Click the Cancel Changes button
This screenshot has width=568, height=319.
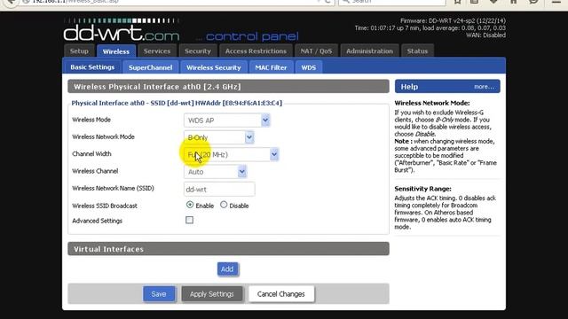tap(281, 294)
